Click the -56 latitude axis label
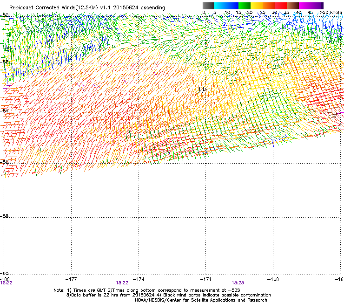The height and width of the screenshot is (303, 344). coord(4,162)
